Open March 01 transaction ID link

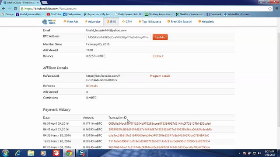[x=159, y=147]
